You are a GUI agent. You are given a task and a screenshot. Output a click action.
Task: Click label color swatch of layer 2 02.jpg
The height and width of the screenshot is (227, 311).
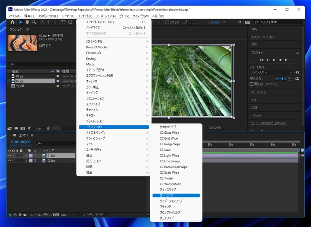(31, 161)
